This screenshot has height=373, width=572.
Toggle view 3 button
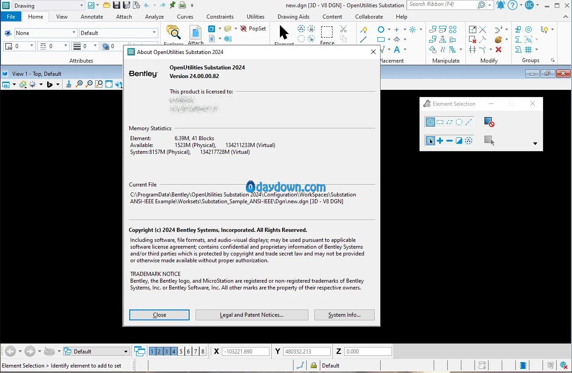coord(166,351)
